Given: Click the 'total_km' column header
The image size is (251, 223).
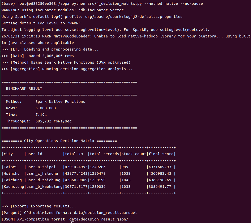Looking at the screenshot, I should [x=74, y=154].
